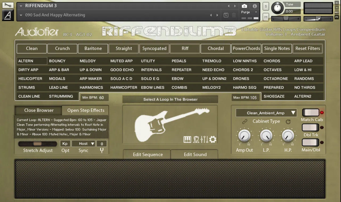
Task: Open the mixer sliders icon under the guitar
Action: point(205,139)
